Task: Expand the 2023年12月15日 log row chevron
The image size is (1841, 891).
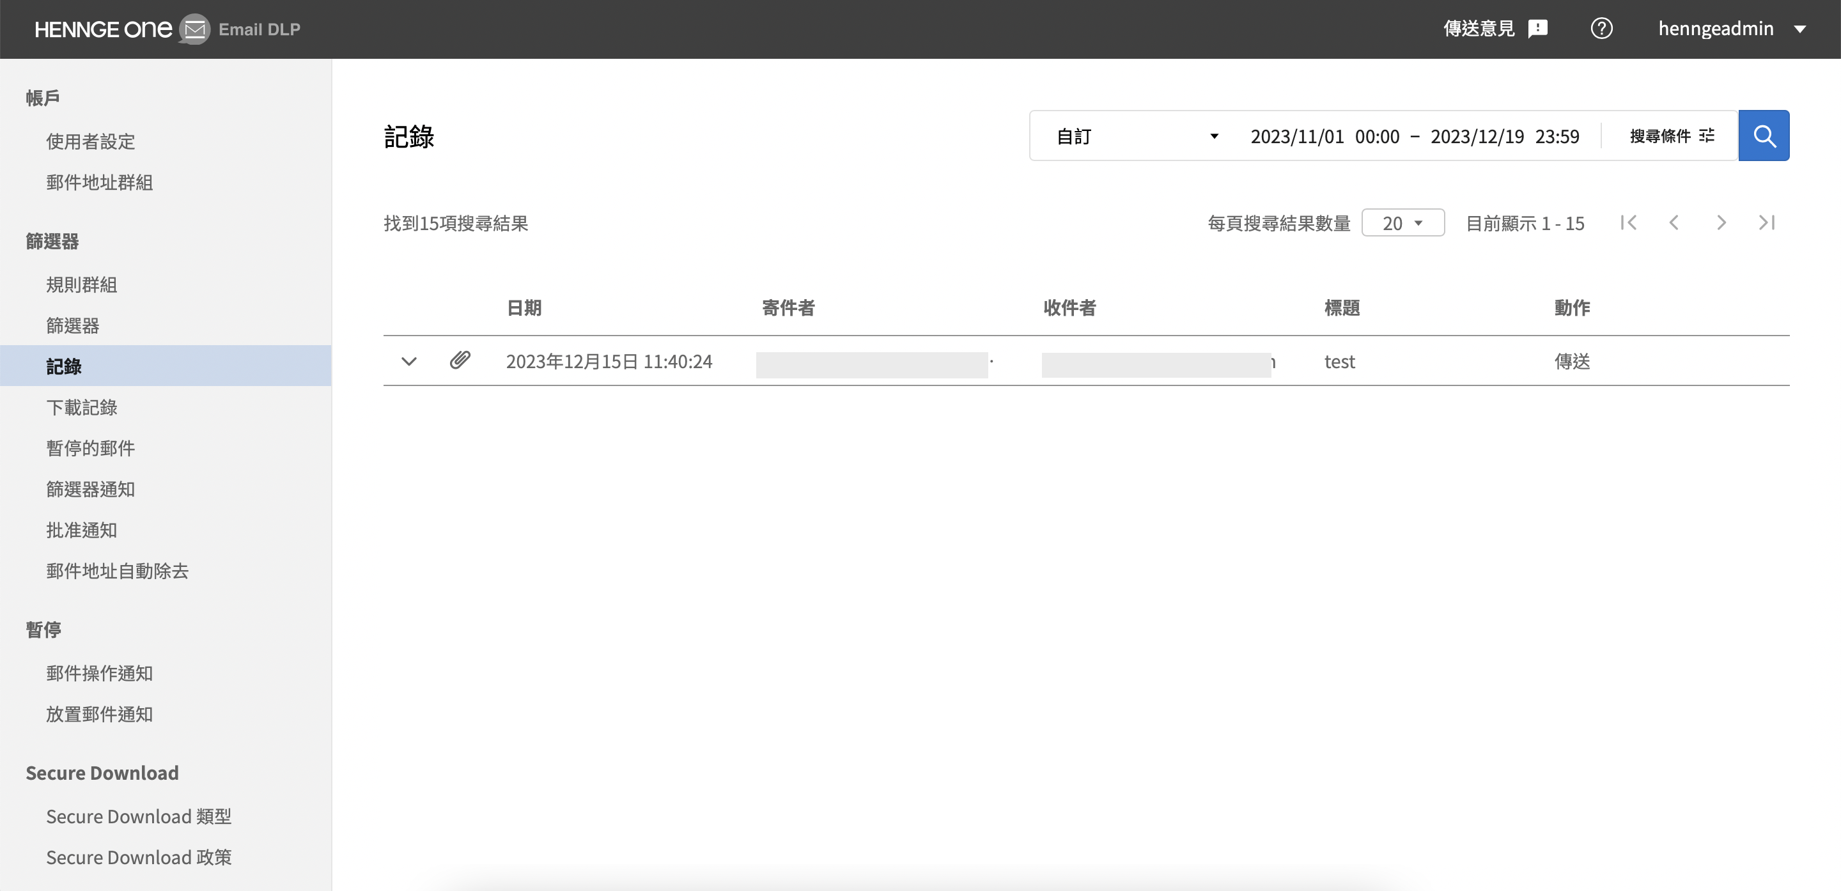Action: (409, 361)
